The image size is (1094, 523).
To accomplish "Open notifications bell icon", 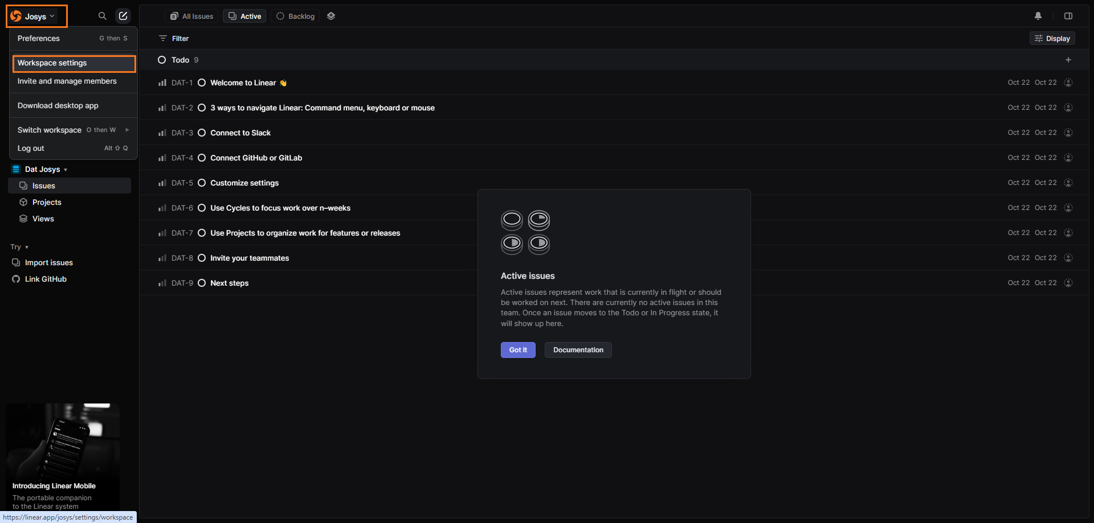I will click(x=1038, y=16).
